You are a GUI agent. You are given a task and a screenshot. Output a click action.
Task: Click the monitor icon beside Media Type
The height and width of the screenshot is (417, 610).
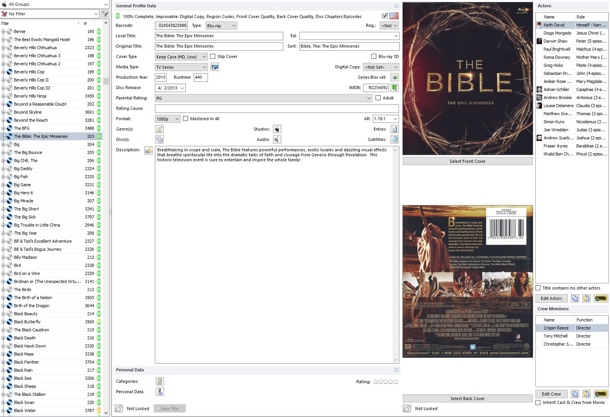tap(215, 67)
